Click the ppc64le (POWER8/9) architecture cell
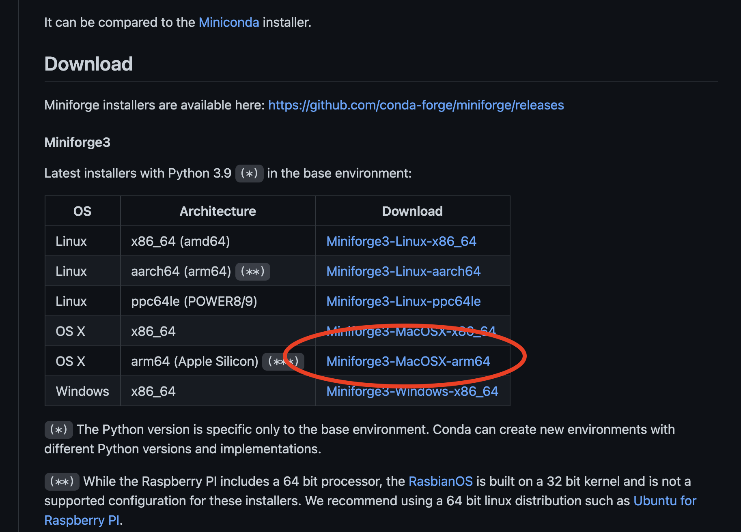 pos(194,301)
